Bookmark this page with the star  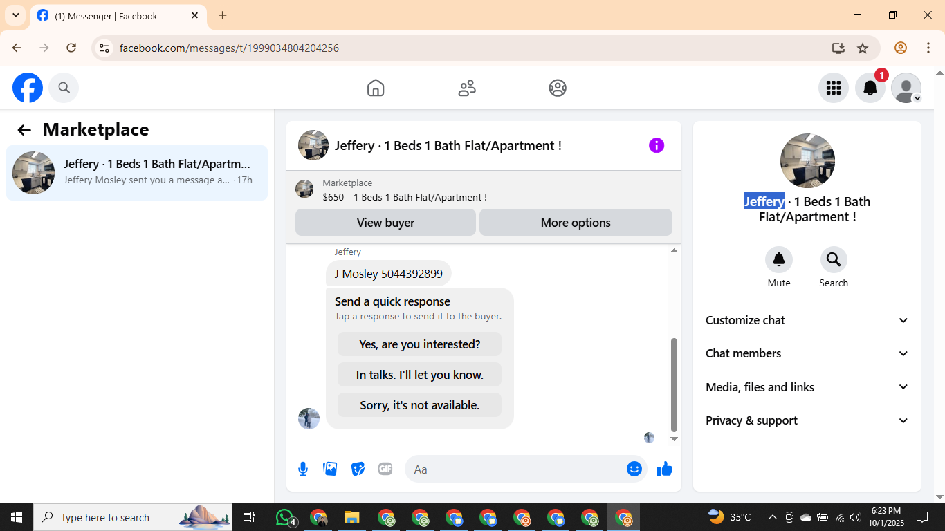863,48
